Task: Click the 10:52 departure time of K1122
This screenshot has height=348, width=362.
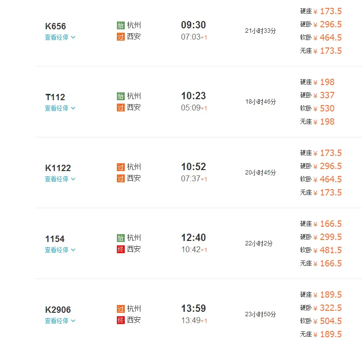Action: 194,167
